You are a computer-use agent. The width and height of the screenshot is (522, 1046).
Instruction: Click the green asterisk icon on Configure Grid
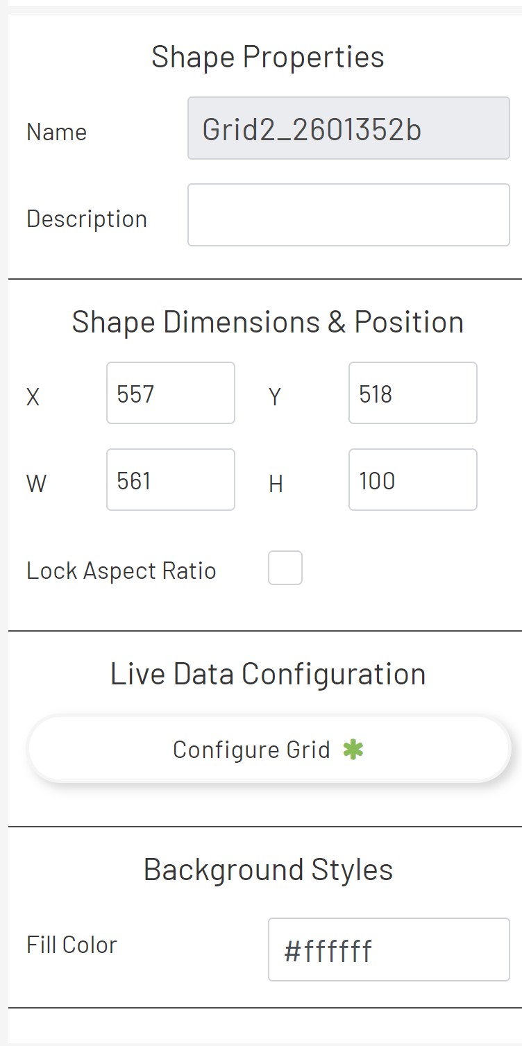pyautogui.click(x=354, y=749)
